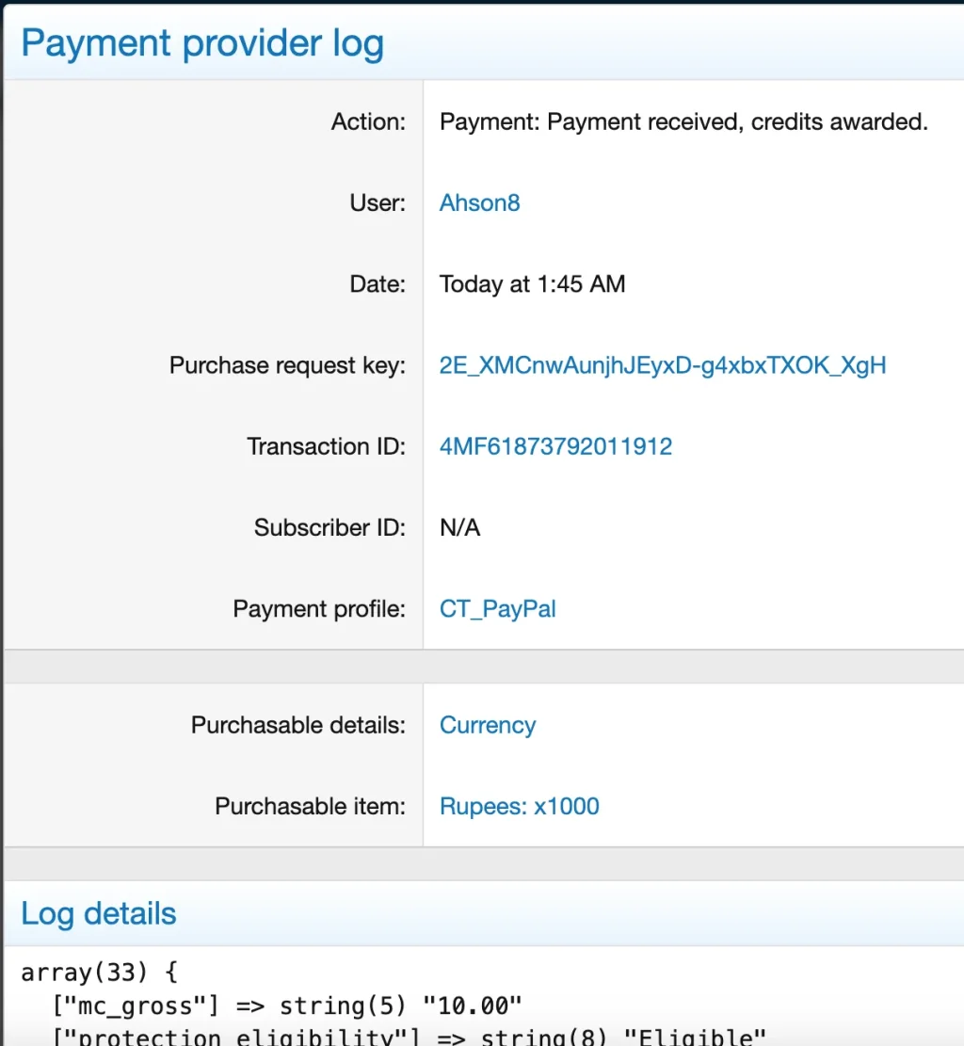Click the Purchase request key label

[287, 365]
